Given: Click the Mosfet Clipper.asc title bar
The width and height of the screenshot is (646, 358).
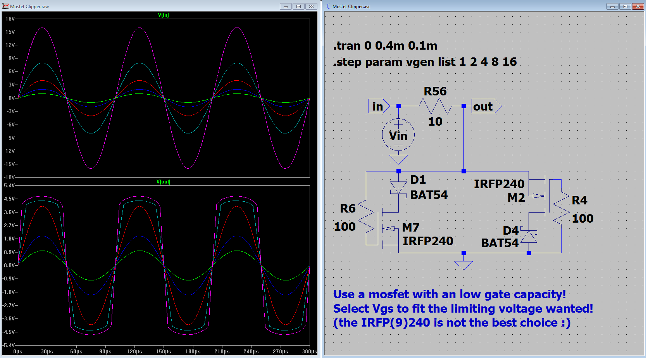Looking at the screenshot, I should (484, 7).
